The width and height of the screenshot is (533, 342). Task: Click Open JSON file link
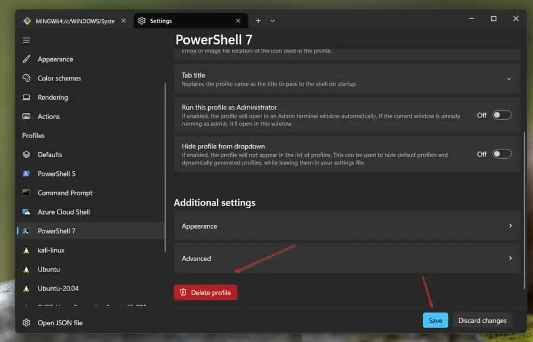60,323
